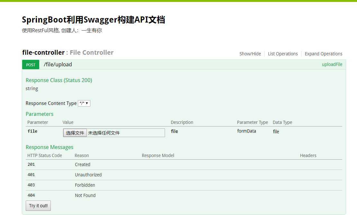Click the Created reason text

(82, 164)
